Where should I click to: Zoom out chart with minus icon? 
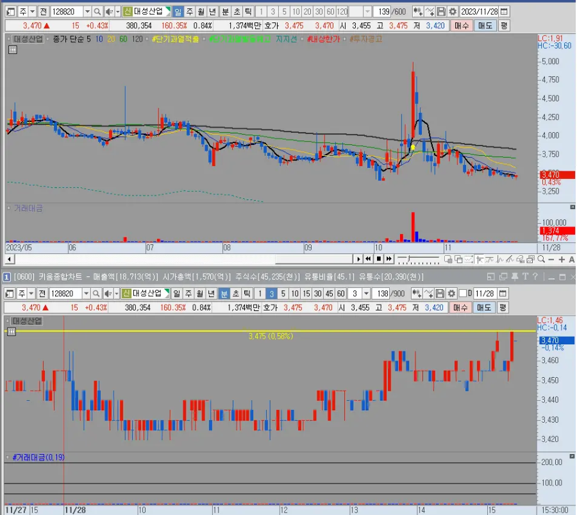click(x=551, y=260)
